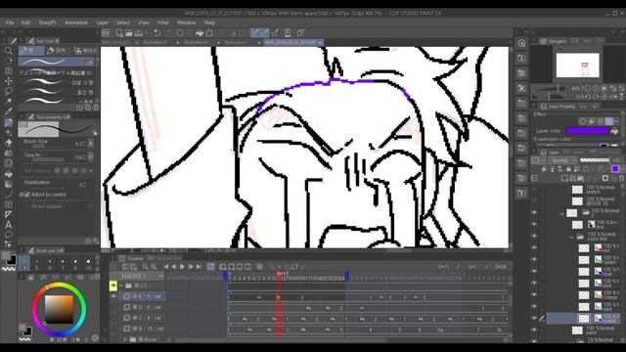Toggle timeline visibility of track E
Viewport: 626px width, 352px height.
[x=113, y=296]
